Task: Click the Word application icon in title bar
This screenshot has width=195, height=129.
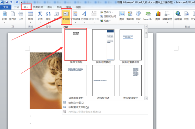Action: [2, 2]
